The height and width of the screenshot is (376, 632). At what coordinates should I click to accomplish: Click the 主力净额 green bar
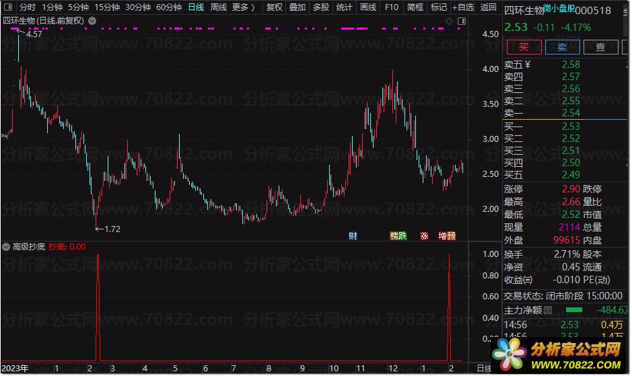click(x=574, y=310)
